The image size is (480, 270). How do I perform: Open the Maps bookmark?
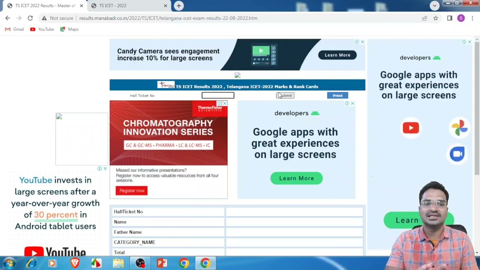pyautogui.click(x=69, y=29)
